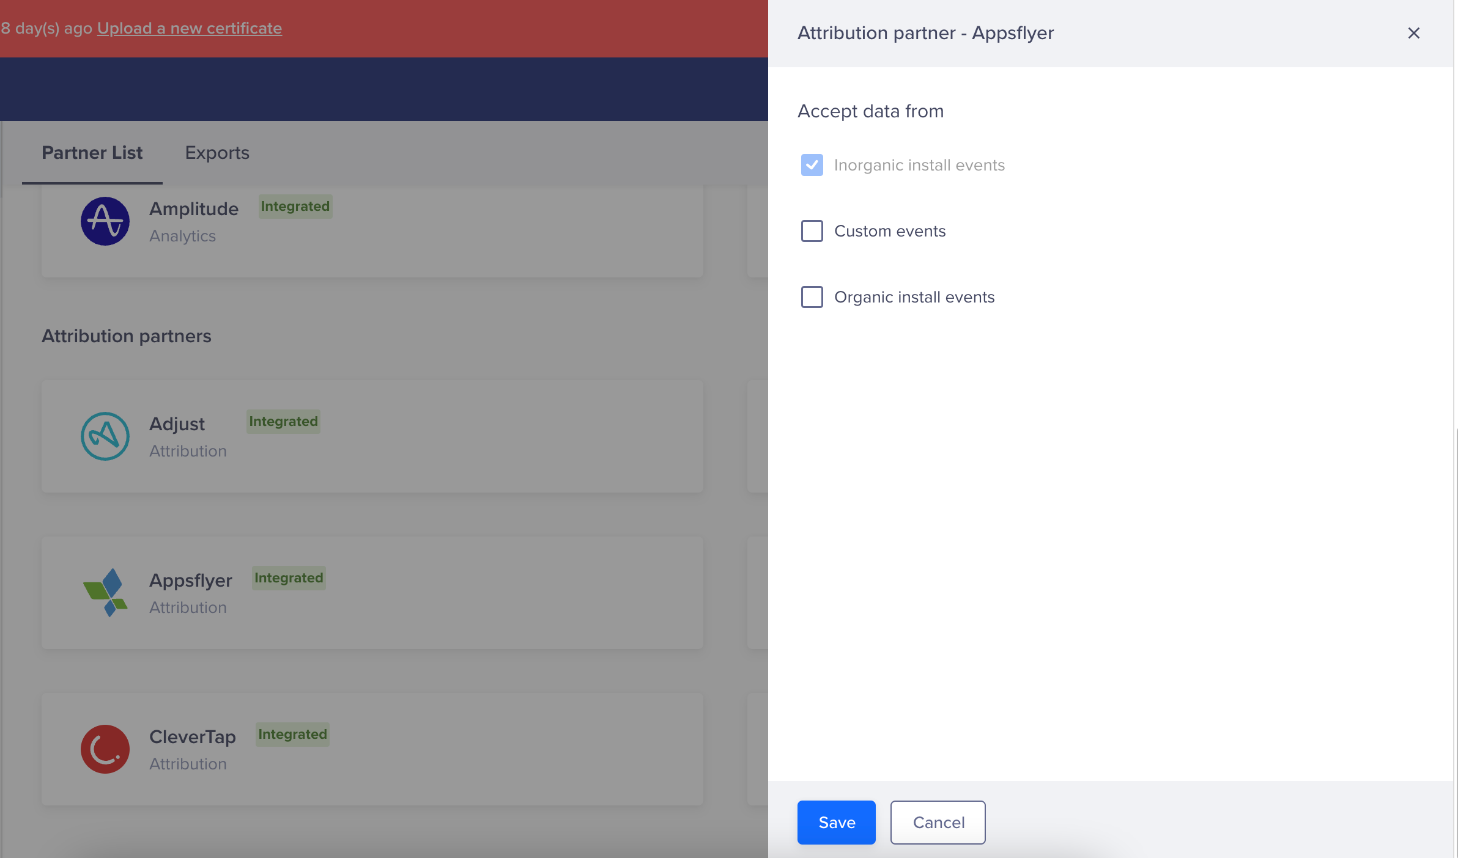Enable the Custom events checkbox
This screenshot has height=858, width=1458.
point(812,231)
